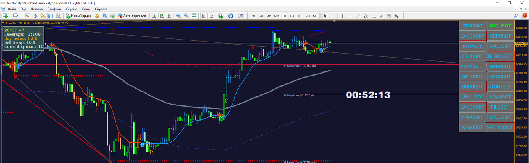The height and width of the screenshot is (163, 529).
Task: Select the text 'A' drawing tool
Action: pos(381,16)
